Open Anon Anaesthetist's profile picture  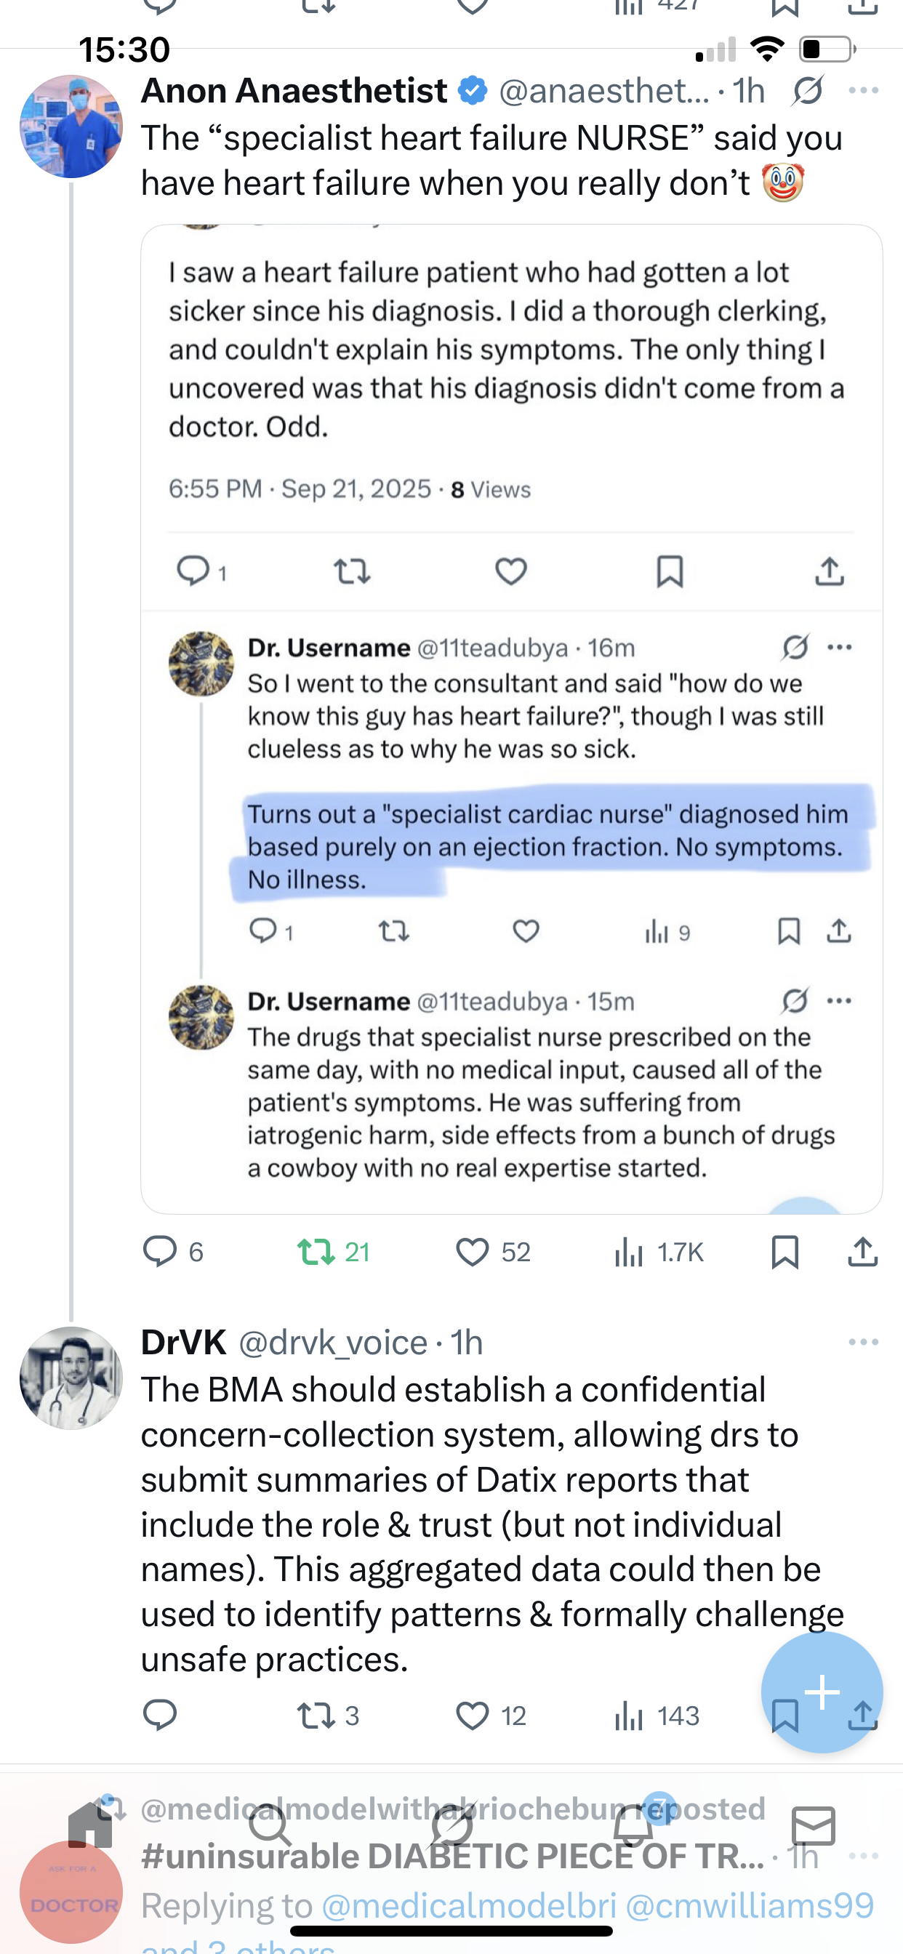[71, 126]
